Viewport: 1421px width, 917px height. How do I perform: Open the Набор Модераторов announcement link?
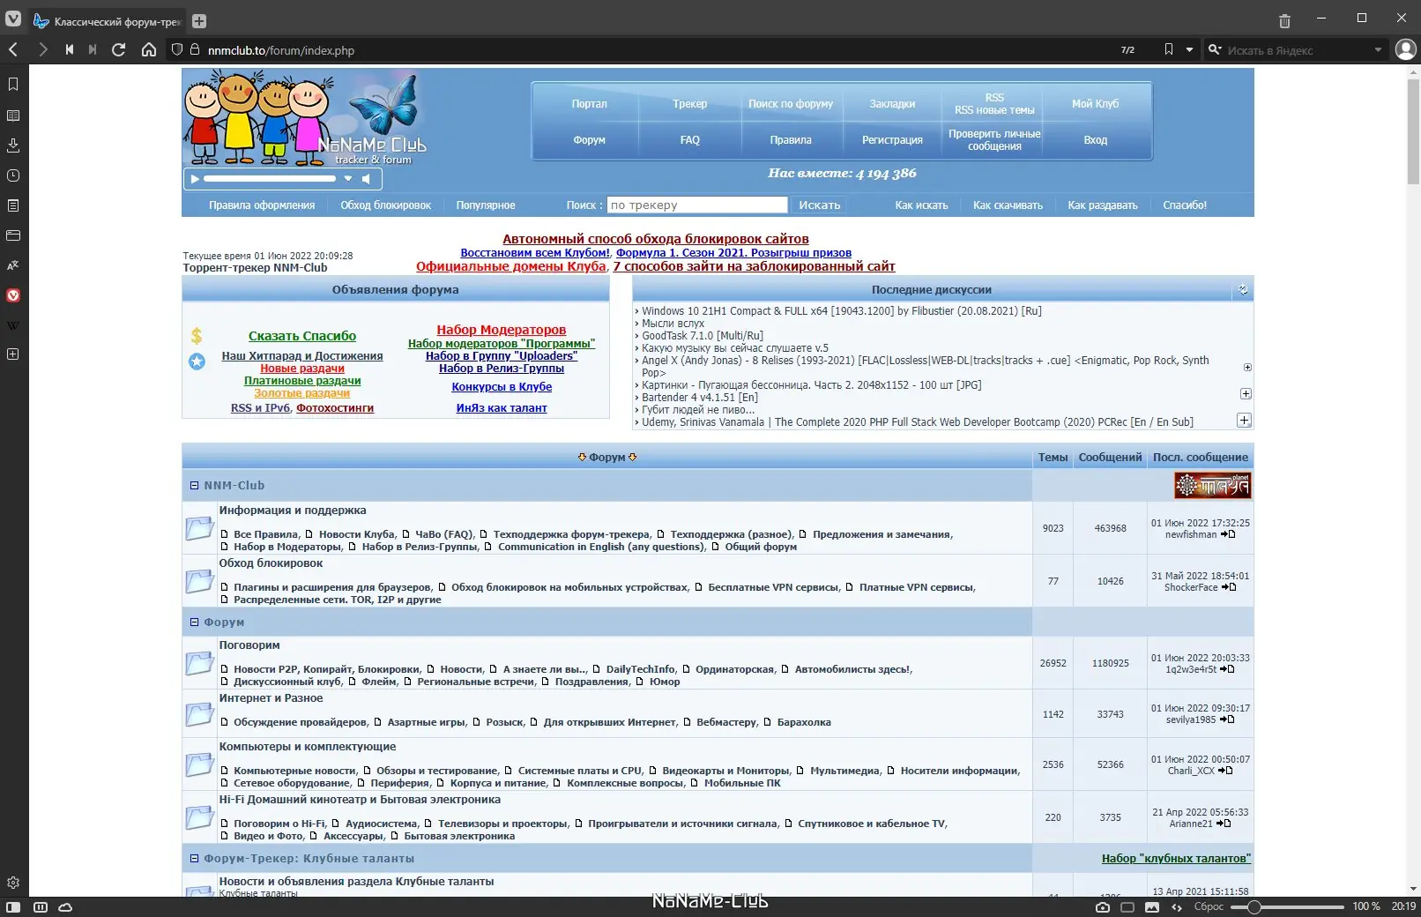502,330
